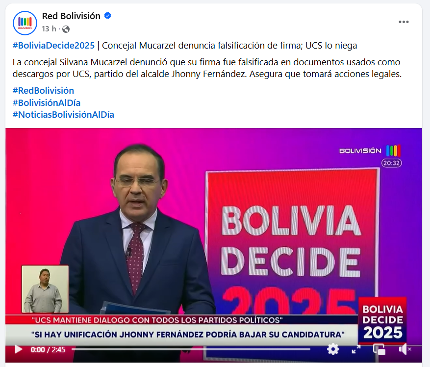
Task: Open the post options three-dot menu
Action: pyautogui.click(x=404, y=22)
